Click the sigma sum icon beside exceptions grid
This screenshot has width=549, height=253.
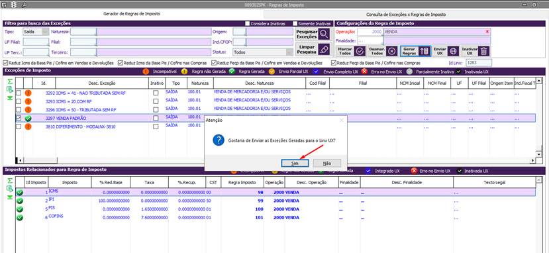[x=10, y=81]
